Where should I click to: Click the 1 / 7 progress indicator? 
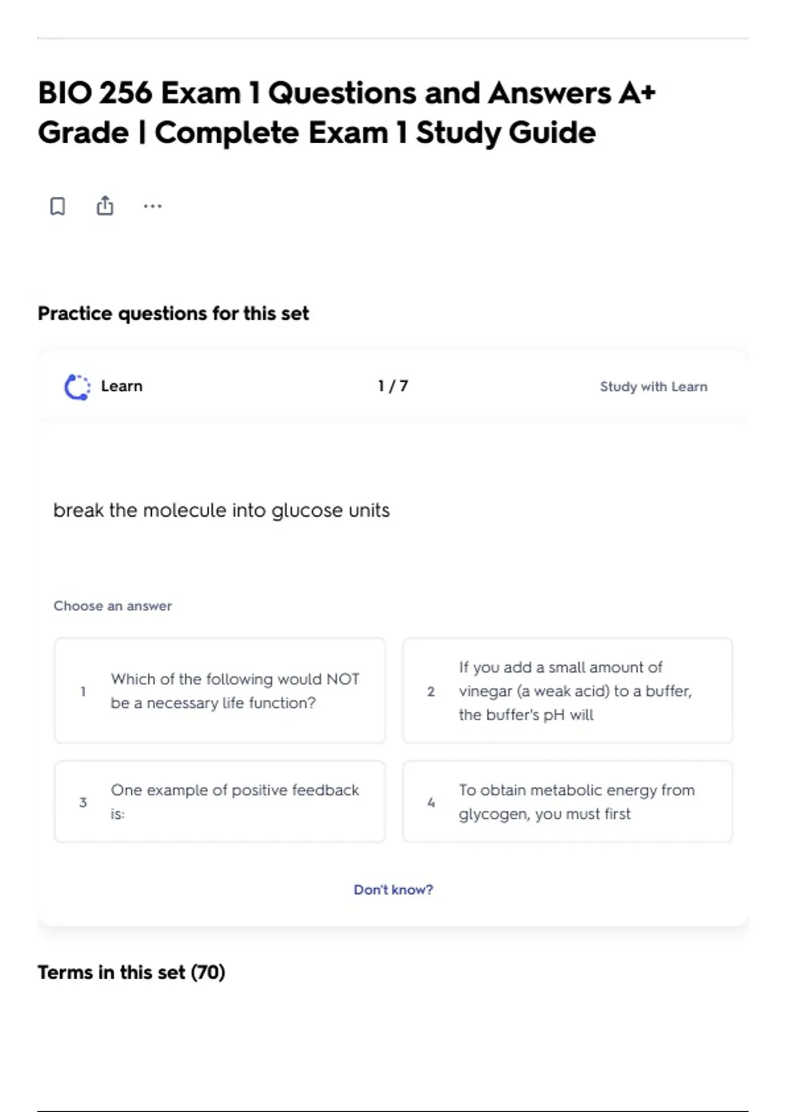[x=393, y=386]
